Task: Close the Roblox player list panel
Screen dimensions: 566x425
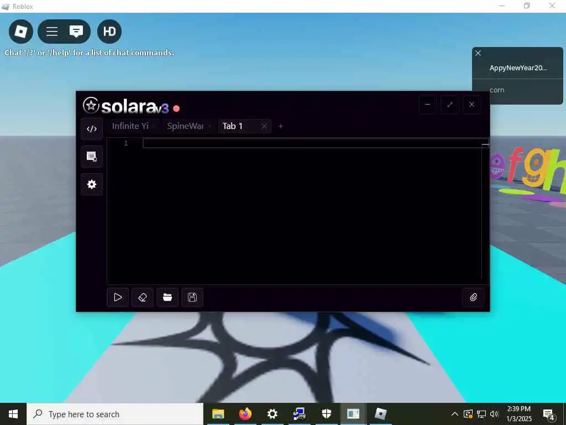Action: pos(478,54)
